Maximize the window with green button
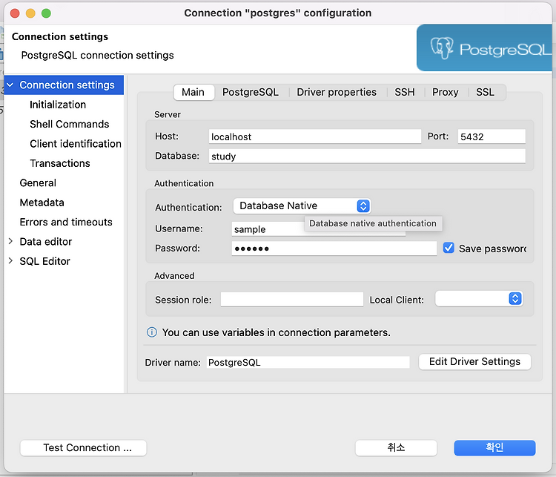556x477 pixels. 46,13
